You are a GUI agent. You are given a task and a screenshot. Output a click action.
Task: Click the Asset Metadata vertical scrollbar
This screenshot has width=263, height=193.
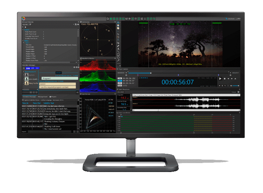(x=78, y=33)
